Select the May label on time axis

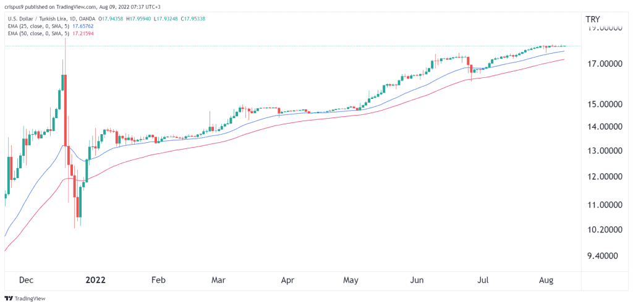pyautogui.click(x=350, y=279)
